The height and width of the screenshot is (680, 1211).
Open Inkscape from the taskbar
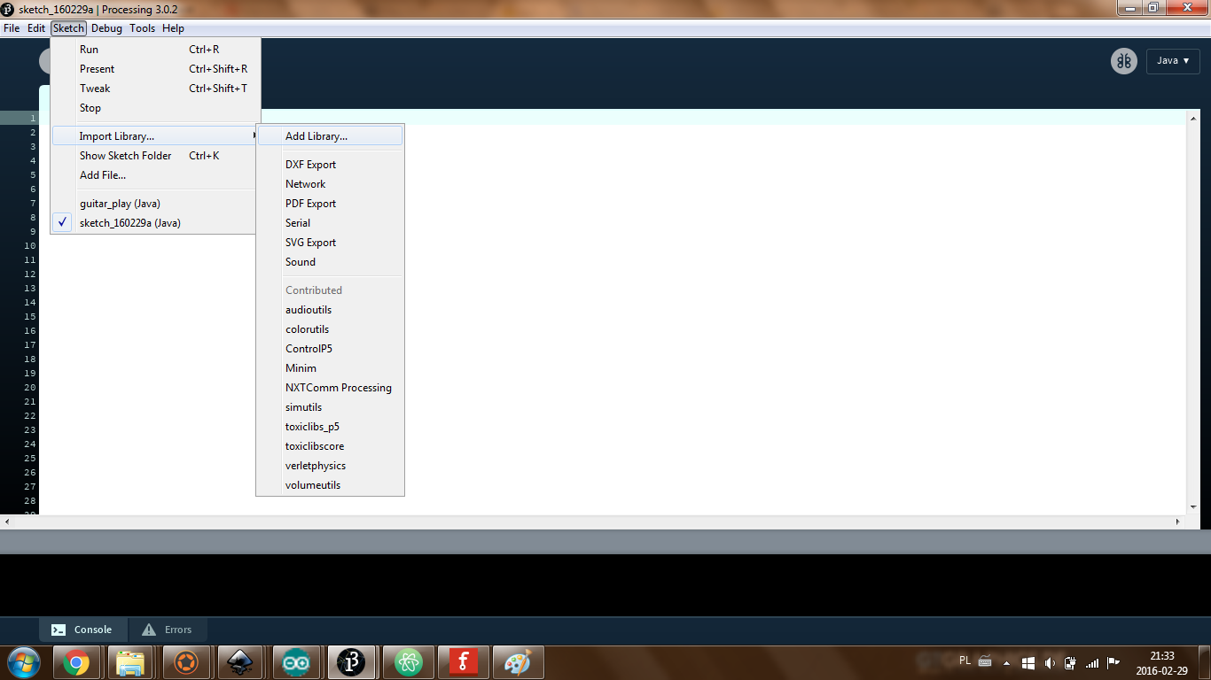[241, 662]
